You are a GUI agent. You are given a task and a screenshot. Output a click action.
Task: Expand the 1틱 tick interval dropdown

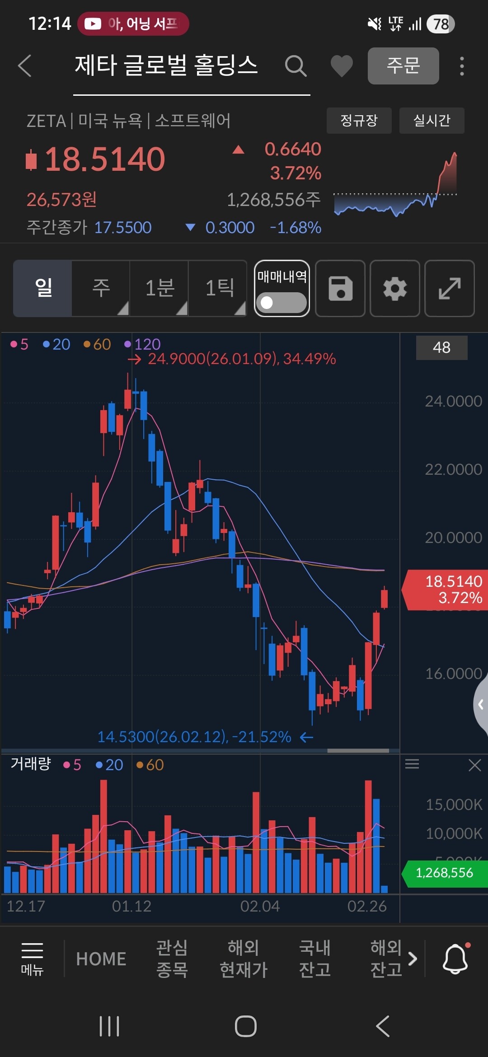(217, 288)
